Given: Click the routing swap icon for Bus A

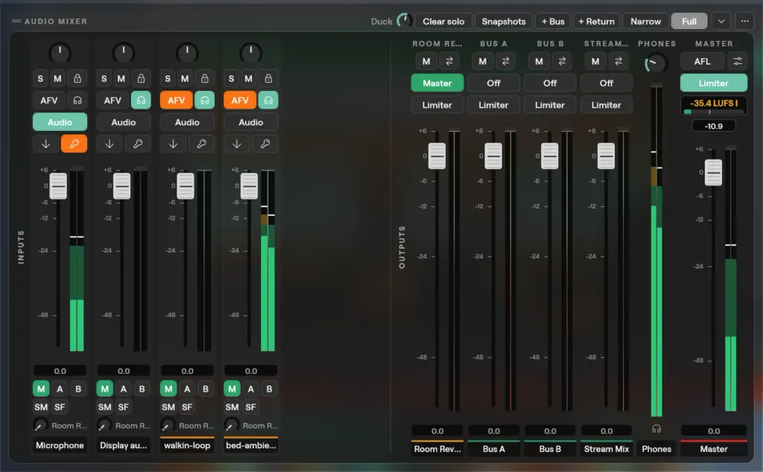Looking at the screenshot, I should coord(506,61).
